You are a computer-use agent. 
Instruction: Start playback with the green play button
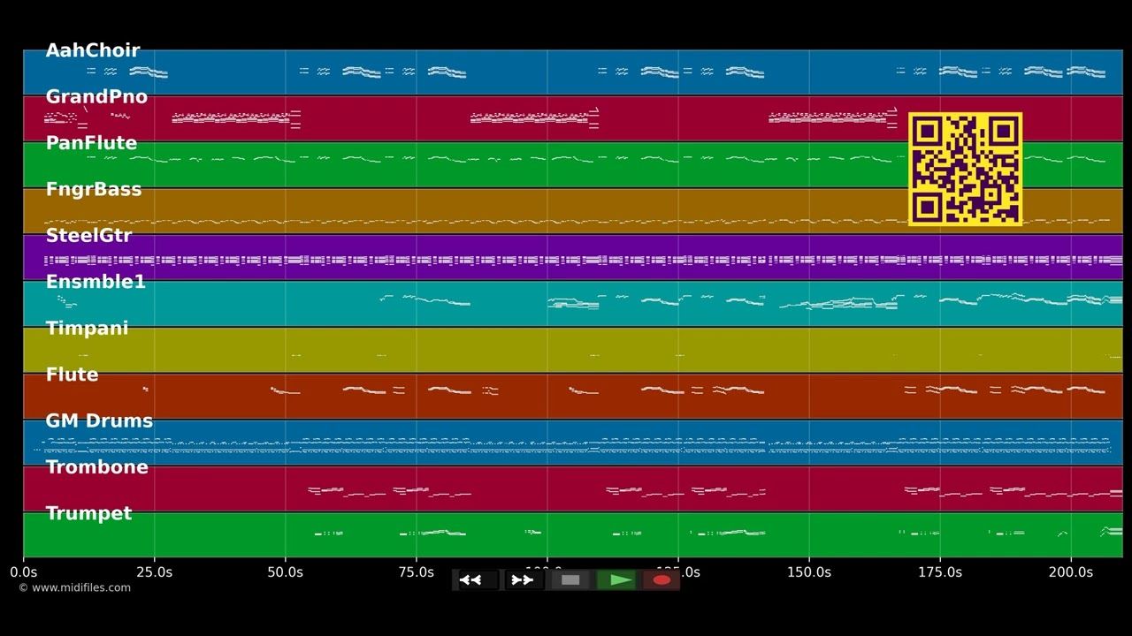[x=616, y=580]
